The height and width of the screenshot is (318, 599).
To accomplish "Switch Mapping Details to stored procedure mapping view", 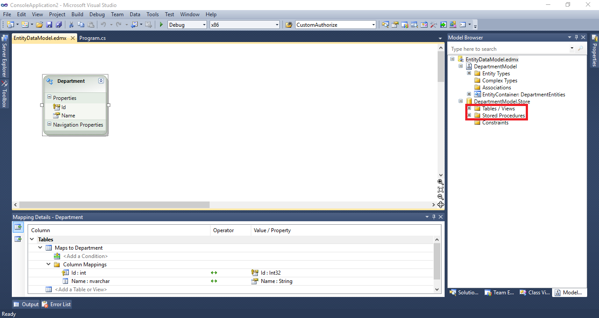I will [x=18, y=239].
